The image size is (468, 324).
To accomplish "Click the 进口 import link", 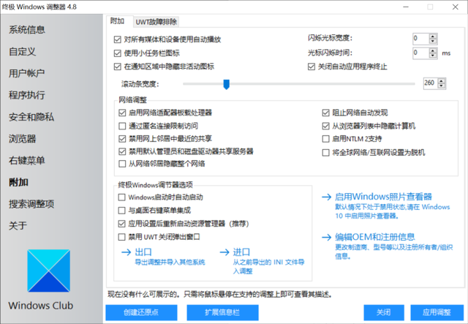I will pyautogui.click(x=241, y=252).
